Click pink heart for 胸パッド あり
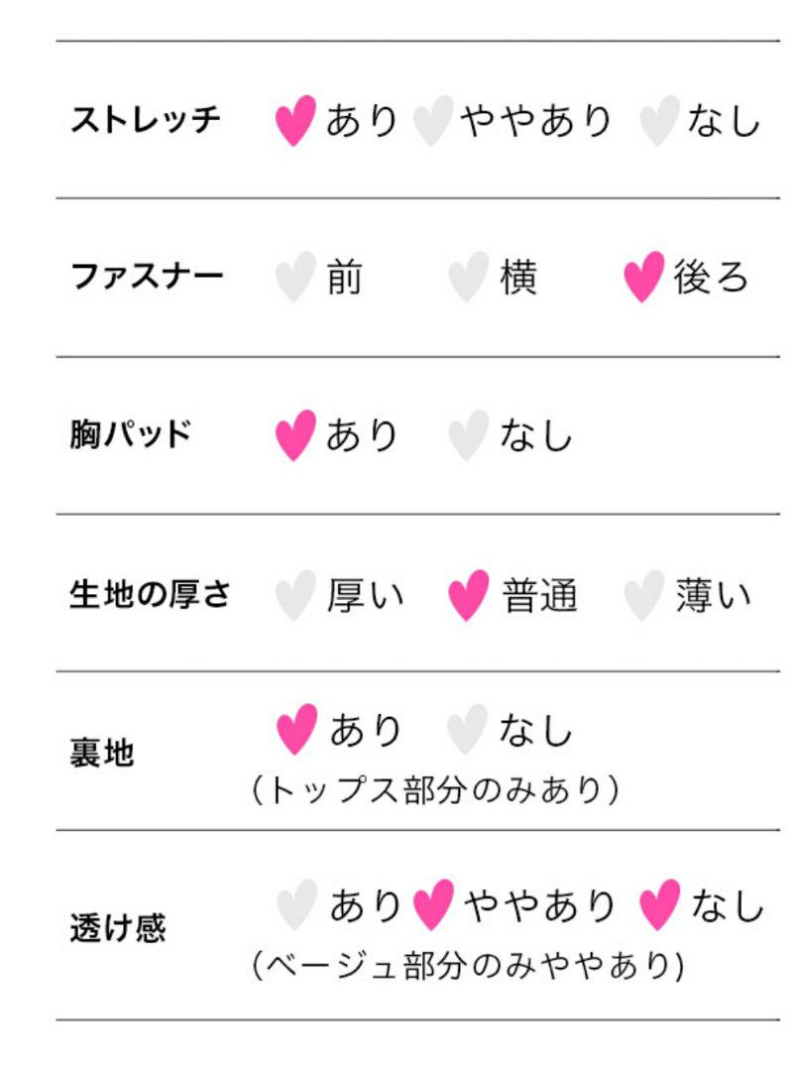 pyautogui.click(x=295, y=435)
